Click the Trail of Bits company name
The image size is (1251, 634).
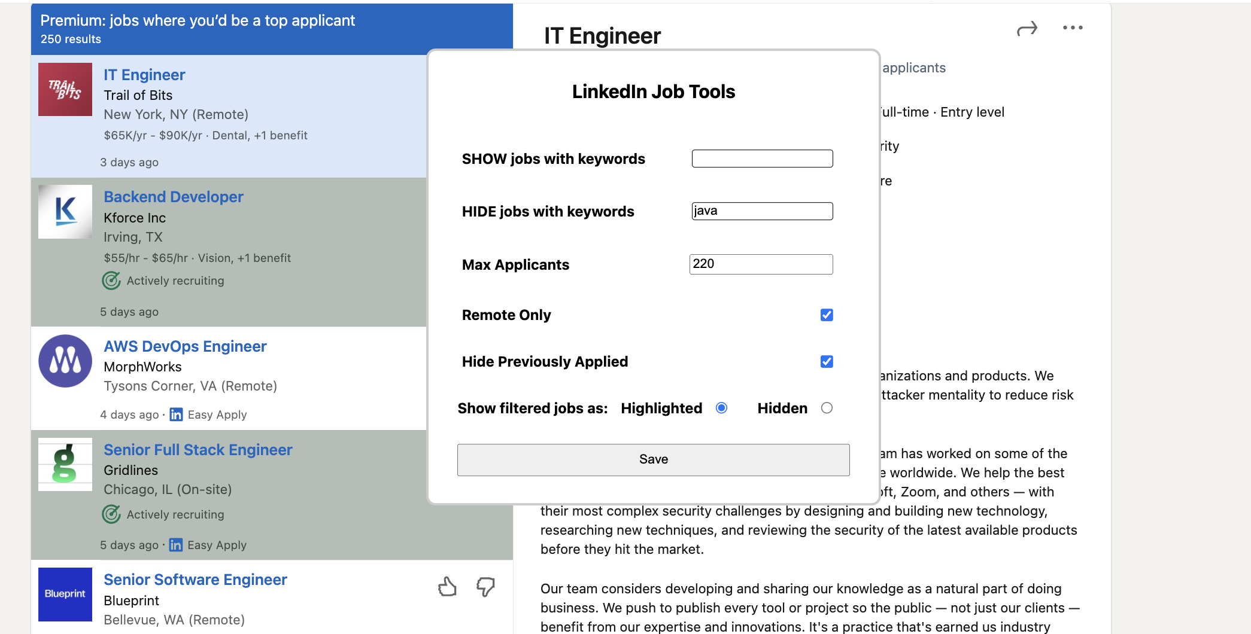pyautogui.click(x=138, y=95)
